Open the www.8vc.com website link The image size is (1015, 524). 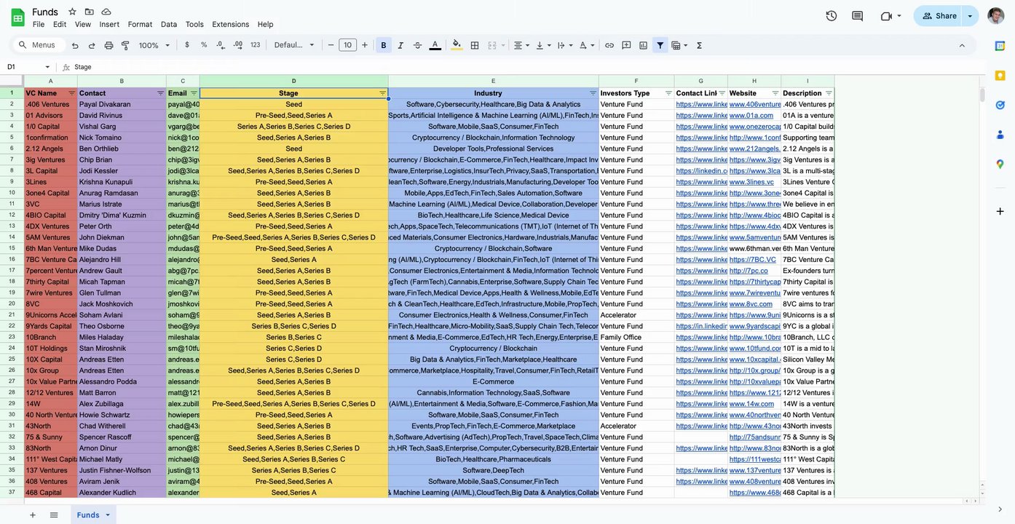tap(751, 304)
